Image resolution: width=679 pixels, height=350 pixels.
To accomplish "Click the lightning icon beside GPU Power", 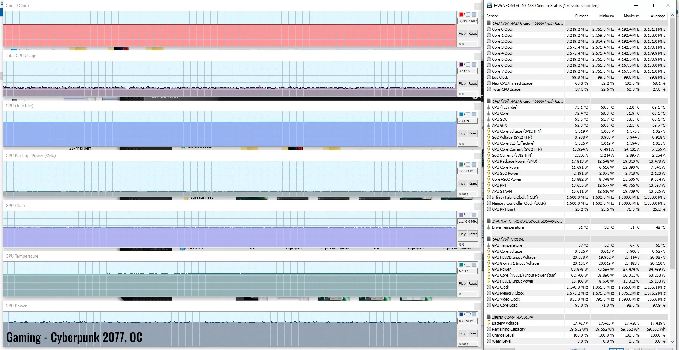I will [x=489, y=269].
